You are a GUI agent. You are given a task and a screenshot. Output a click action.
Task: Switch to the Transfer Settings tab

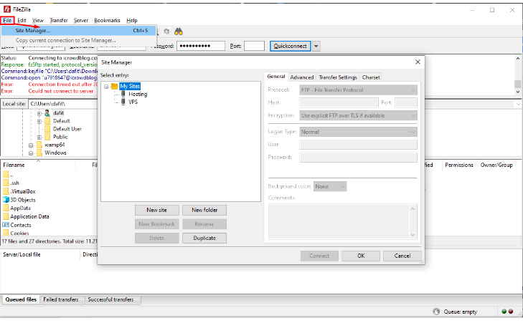[338, 77]
